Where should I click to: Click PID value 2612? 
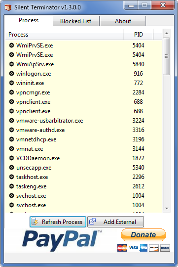click(138, 186)
